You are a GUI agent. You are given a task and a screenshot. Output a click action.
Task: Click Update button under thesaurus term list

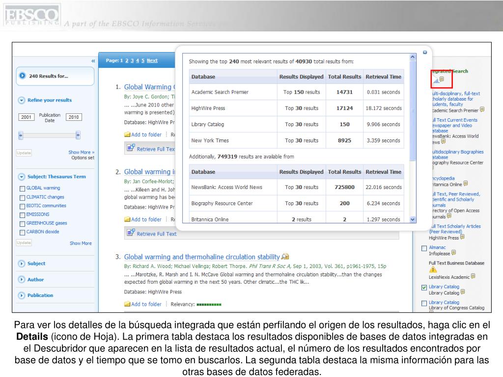click(24, 242)
